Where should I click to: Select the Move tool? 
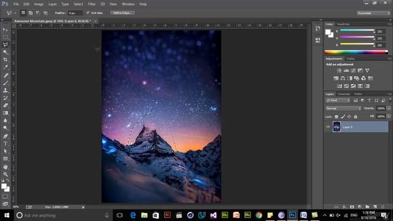tap(6, 29)
